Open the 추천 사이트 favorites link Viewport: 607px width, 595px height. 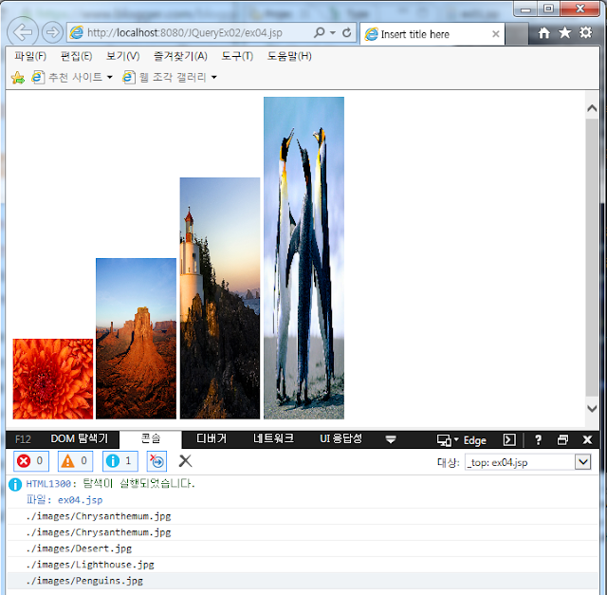click(67, 77)
